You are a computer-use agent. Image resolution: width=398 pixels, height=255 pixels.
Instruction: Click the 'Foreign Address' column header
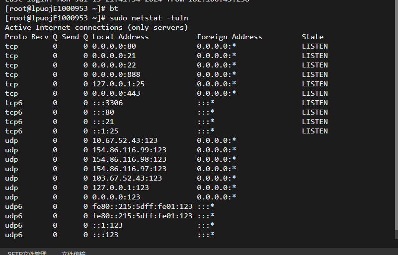[x=230, y=37]
